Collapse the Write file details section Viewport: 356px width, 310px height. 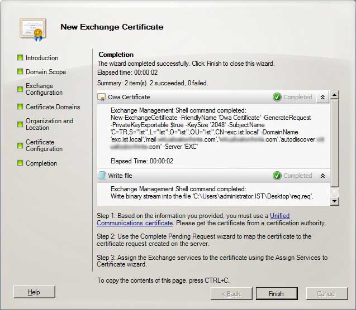click(x=322, y=176)
